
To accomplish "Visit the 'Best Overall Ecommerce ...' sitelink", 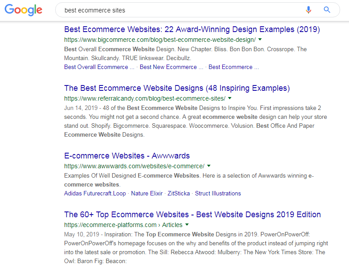I will tap(99, 67).
